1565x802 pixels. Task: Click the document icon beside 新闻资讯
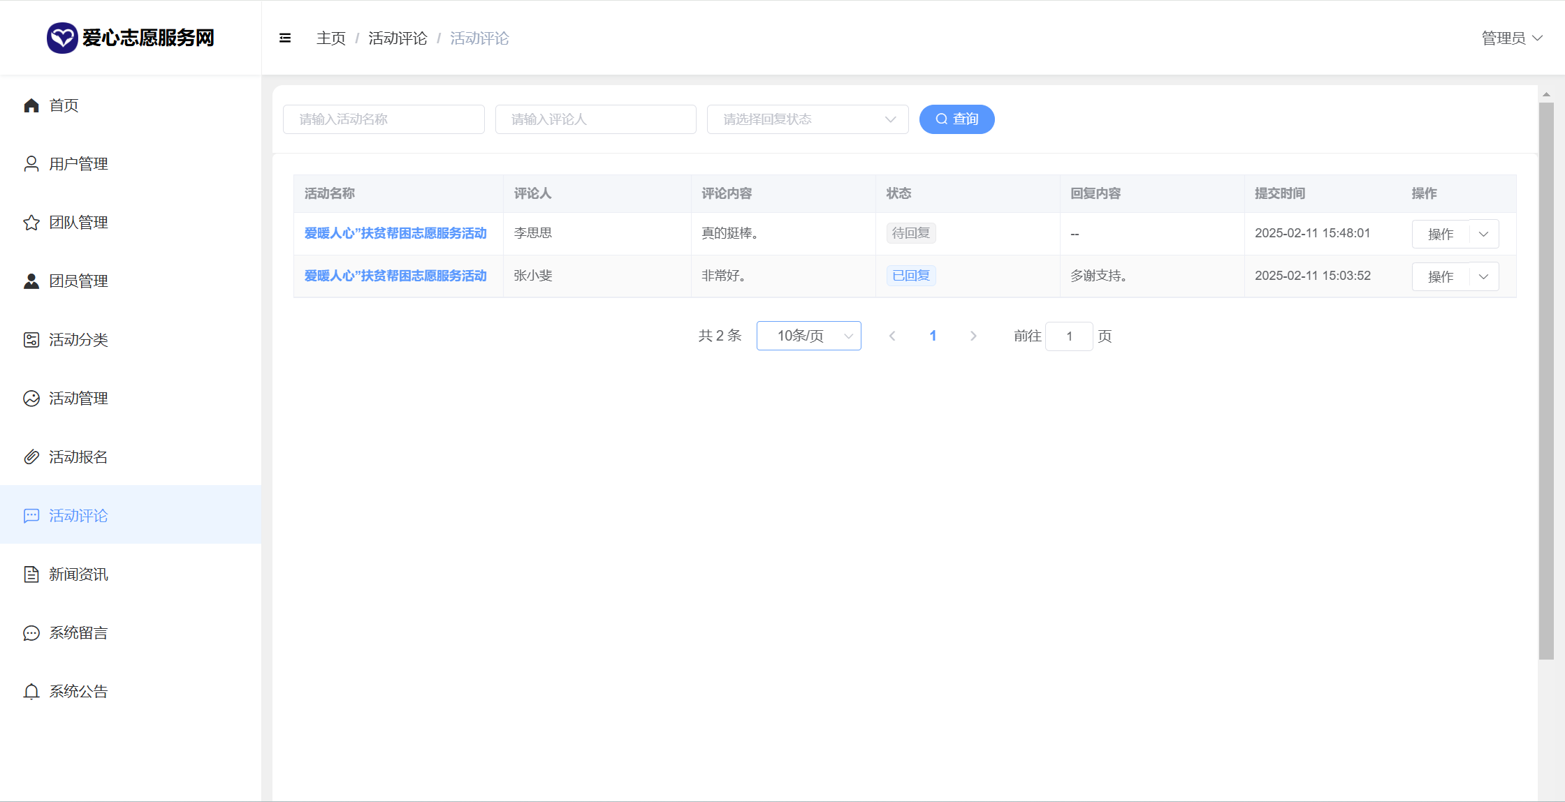pyautogui.click(x=31, y=574)
